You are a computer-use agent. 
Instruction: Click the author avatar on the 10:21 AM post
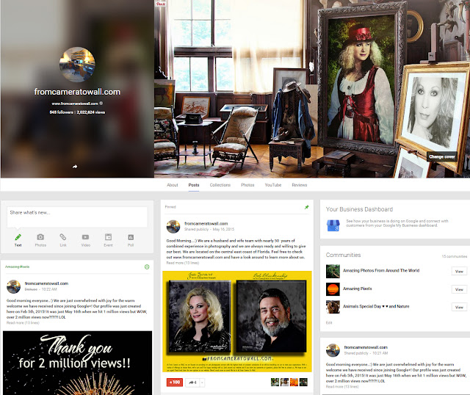click(333, 350)
